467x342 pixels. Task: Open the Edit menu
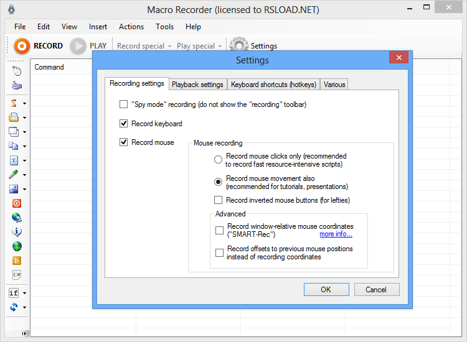[x=44, y=27]
